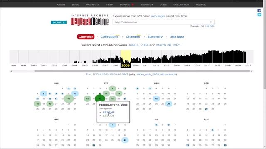Open HELP in top navigation
The width and height of the screenshot is (266, 149).
click(x=110, y=5)
